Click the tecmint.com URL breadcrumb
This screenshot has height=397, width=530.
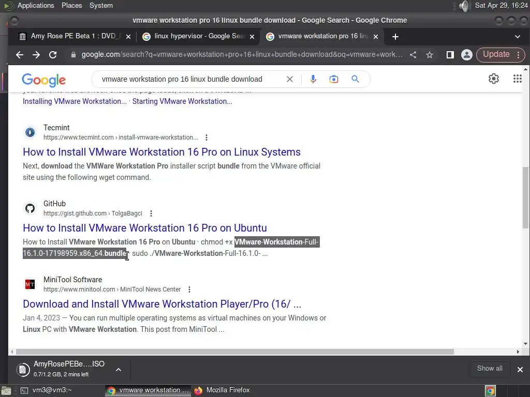(x=121, y=138)
